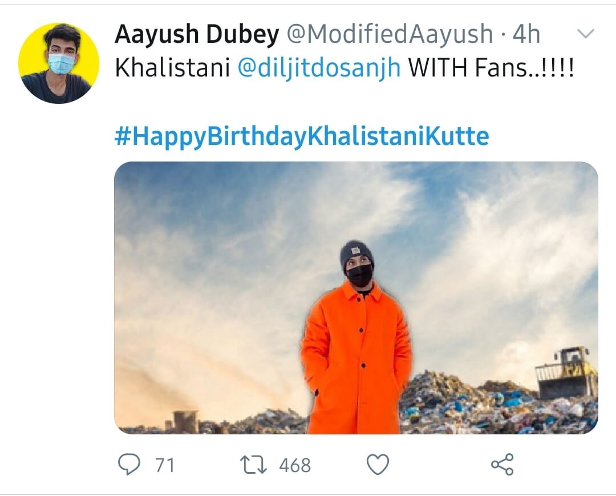This screenshot has width=616, height=496.
Task: View the 71 replies count
Action: pyautogui.click(x=164, y=465)
